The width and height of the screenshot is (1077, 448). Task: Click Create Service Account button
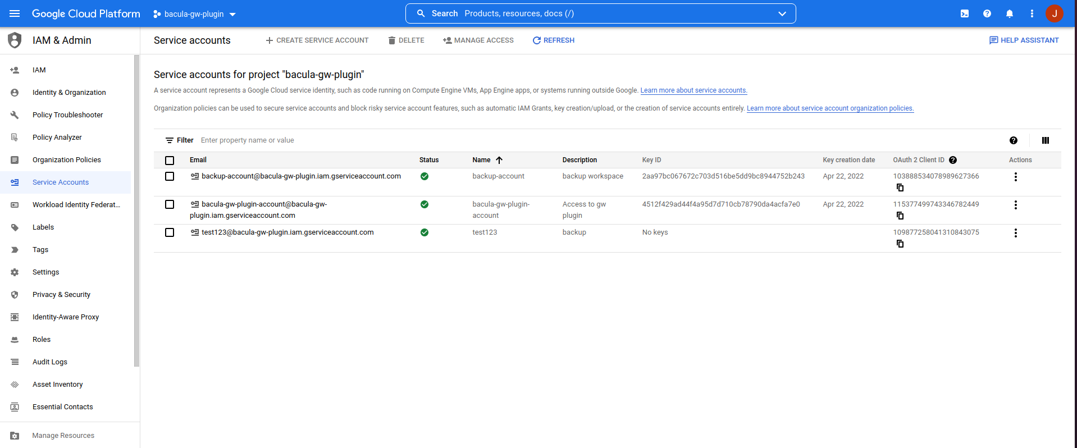(x=317, y=40)
